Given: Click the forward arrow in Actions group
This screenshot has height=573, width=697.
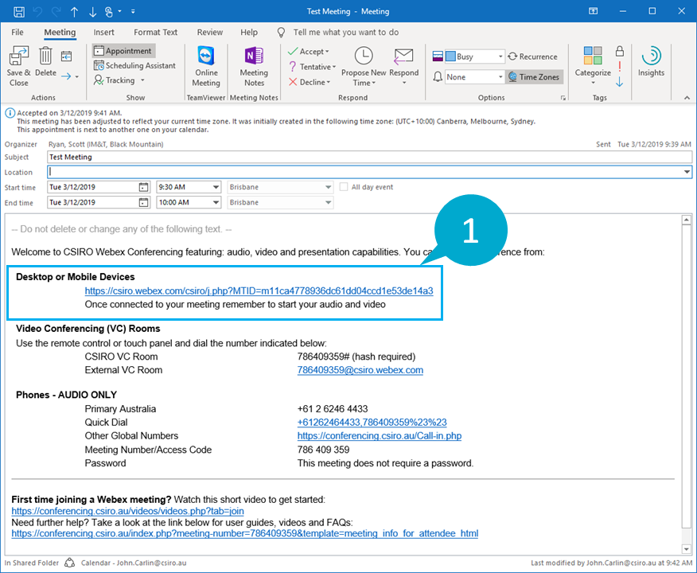Looking at the screenshot, I should pyautogui.click(x=66, y=76).
